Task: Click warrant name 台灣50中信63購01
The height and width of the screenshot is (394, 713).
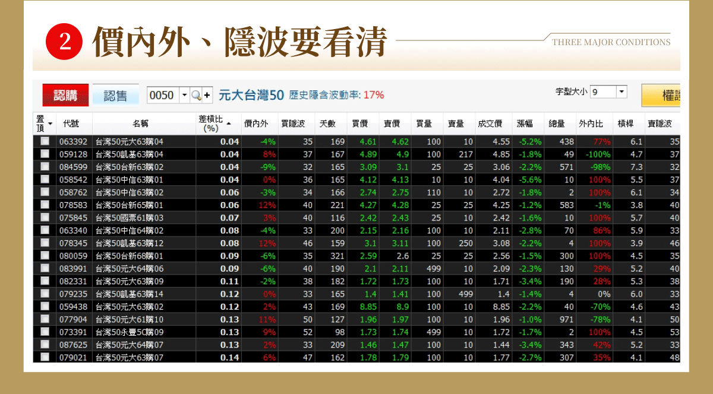Action: click(130, 179)
